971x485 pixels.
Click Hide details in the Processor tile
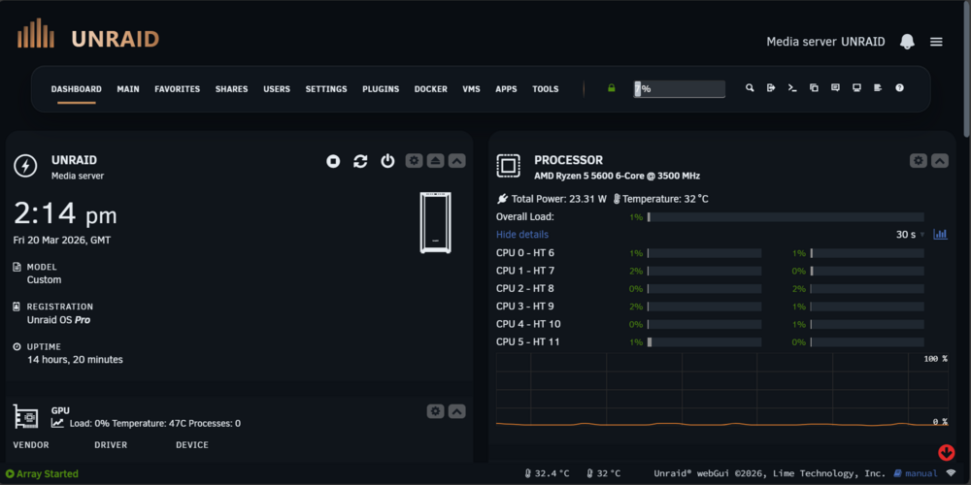[x=522, y=235]
